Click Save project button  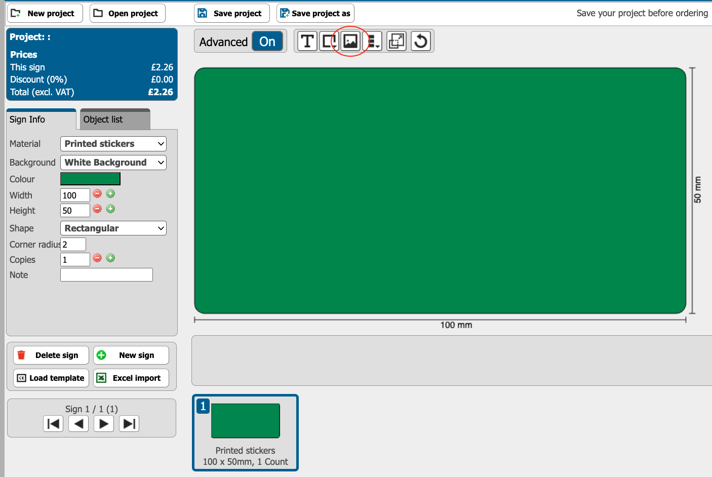coord(232,13)
